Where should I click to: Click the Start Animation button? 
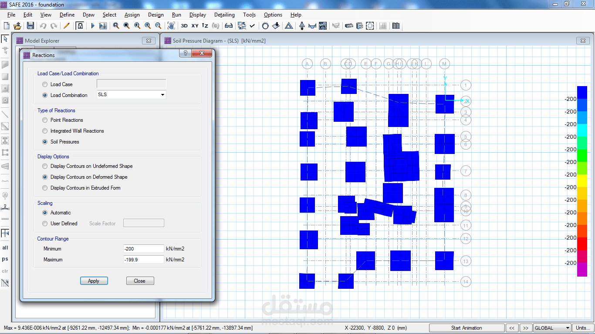tap(467, 328)
